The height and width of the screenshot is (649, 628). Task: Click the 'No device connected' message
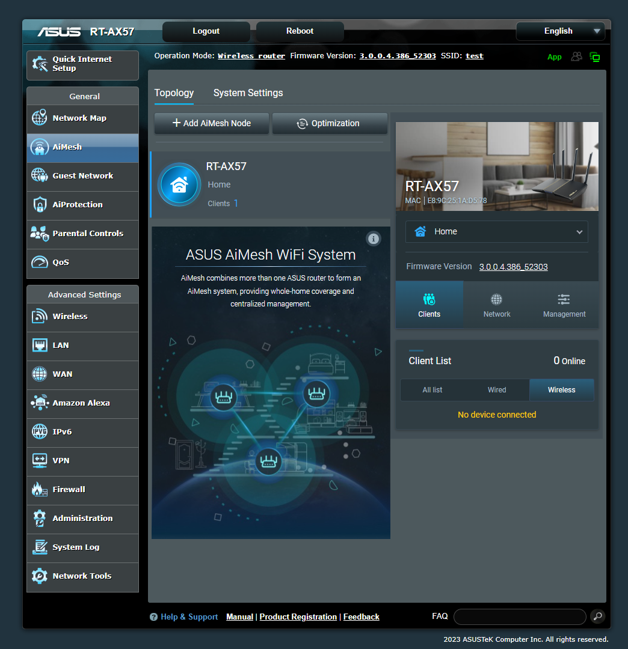(x=497, y=415)
